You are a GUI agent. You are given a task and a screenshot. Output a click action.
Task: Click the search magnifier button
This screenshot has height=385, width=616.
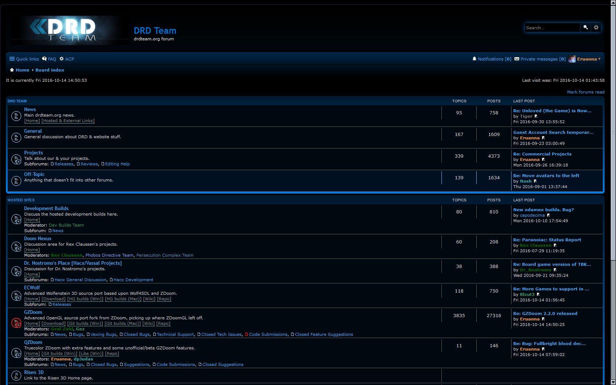click(586, 27)
